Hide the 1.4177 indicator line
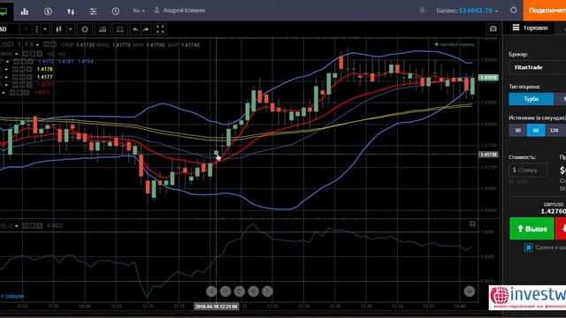Screen dimensions: 566x318 [x=16, y=77]
